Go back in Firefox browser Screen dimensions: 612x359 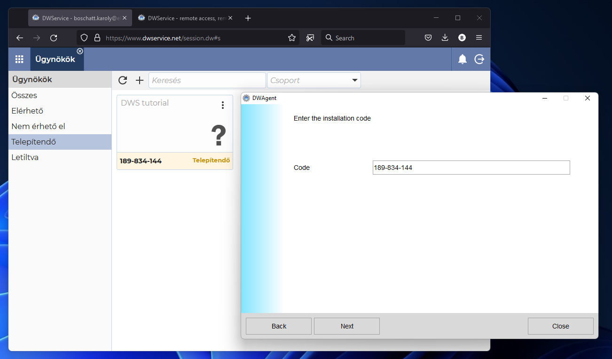20,38
